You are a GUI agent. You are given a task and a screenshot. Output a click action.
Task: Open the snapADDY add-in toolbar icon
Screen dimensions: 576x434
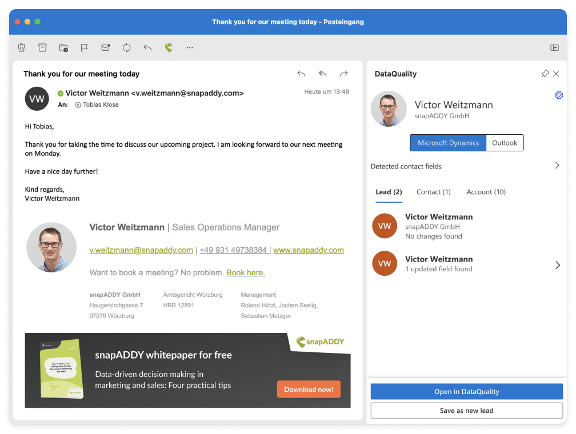click(169, 47)
